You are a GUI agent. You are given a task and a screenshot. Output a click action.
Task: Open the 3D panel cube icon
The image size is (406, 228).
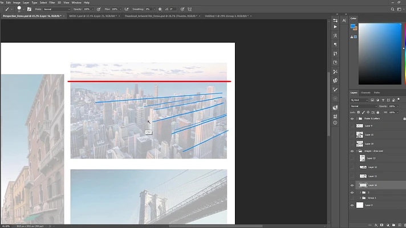coord(335,107)
